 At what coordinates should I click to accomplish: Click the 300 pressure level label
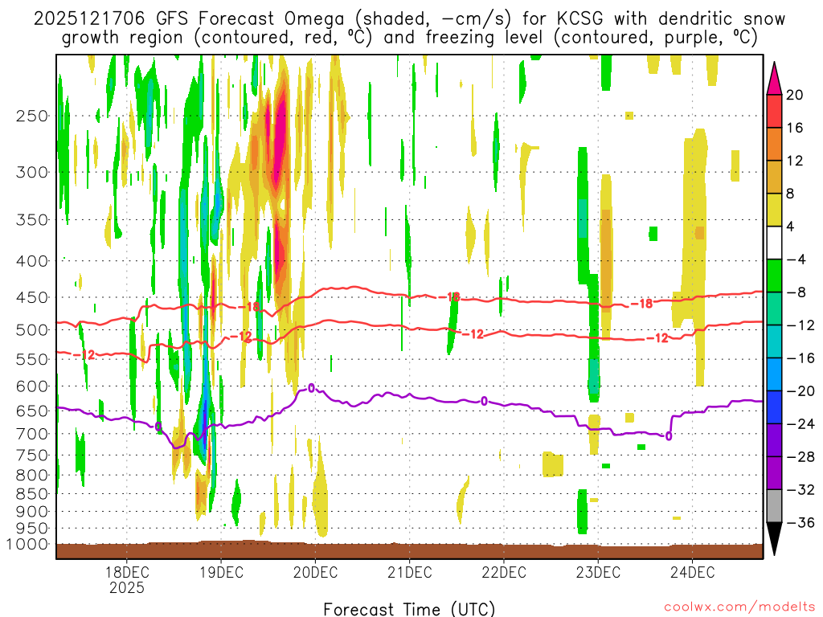(x=32, y=172)
